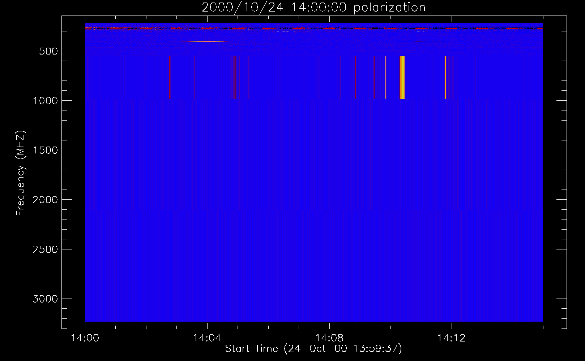Click the orange vertical burst line before 14:03
Screen dimensions: 585x361
[170, 78]
